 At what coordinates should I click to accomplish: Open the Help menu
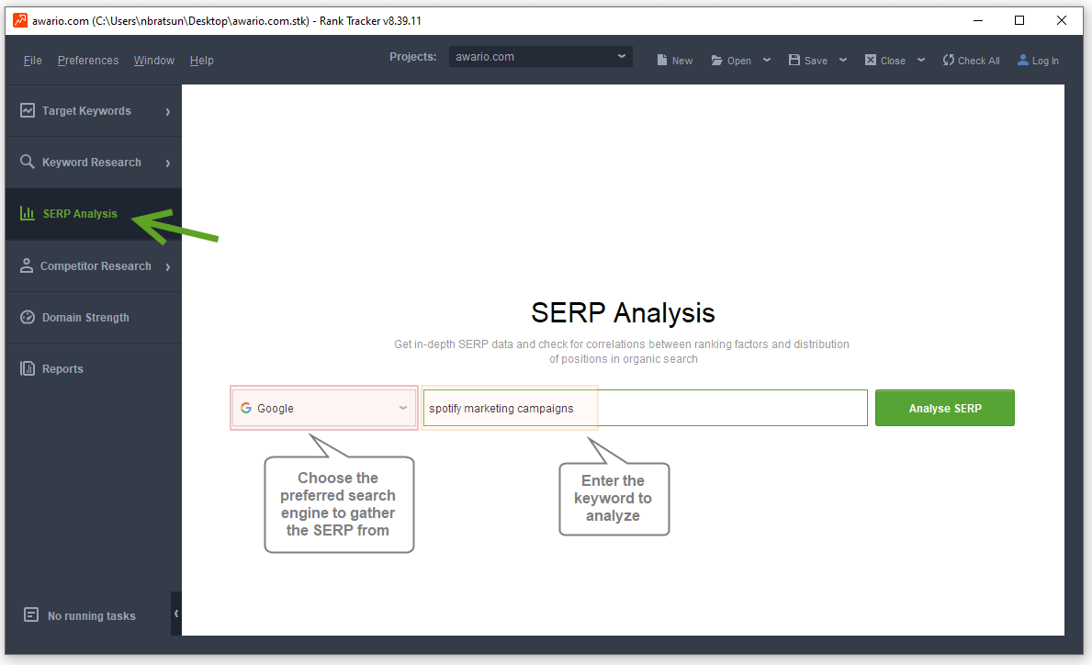pyautogui.click(x=202, y=61)
